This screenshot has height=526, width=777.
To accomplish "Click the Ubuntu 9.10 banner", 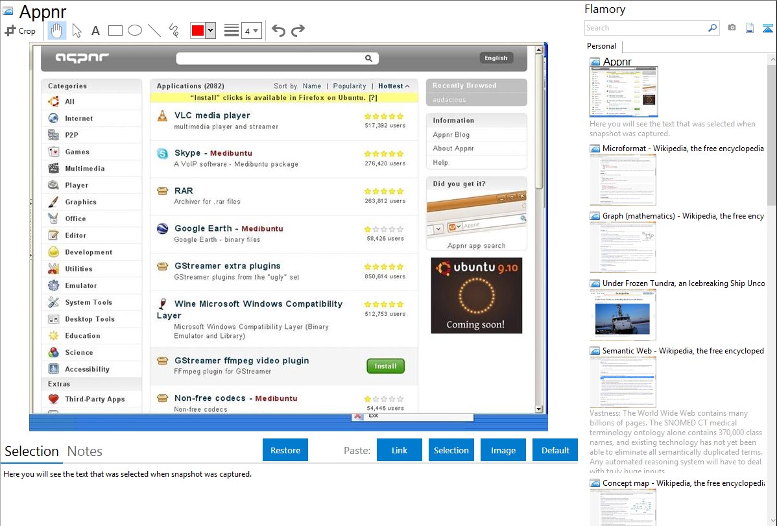I will (x=476, y=296).
